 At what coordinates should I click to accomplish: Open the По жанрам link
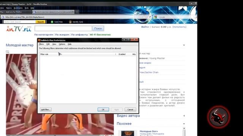coord(62,35)
